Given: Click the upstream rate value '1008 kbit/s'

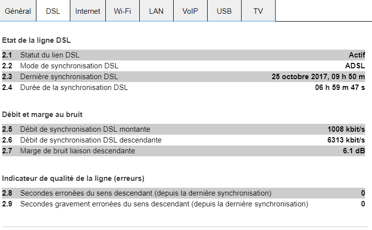Looking at the screenshot, I should point(346,129).
